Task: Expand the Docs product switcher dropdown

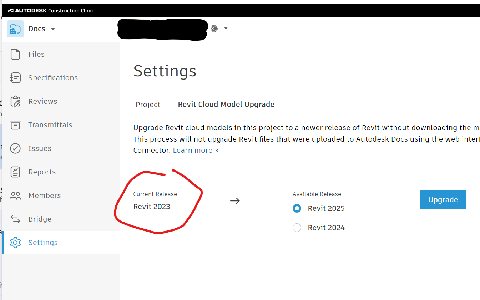Action: (53, 29)
